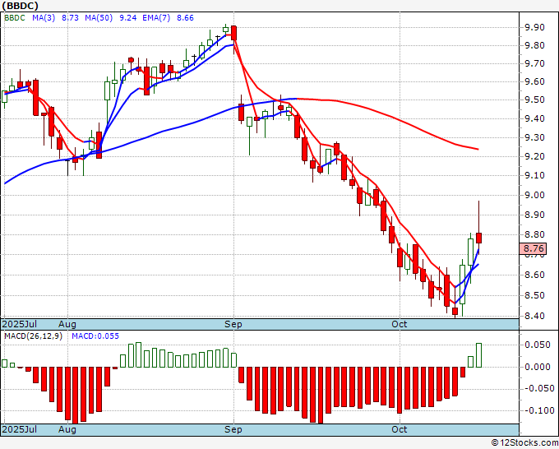Click the 9.20 price axis label
The height and width of the screenshot is (449, 559).
[534, 156]
